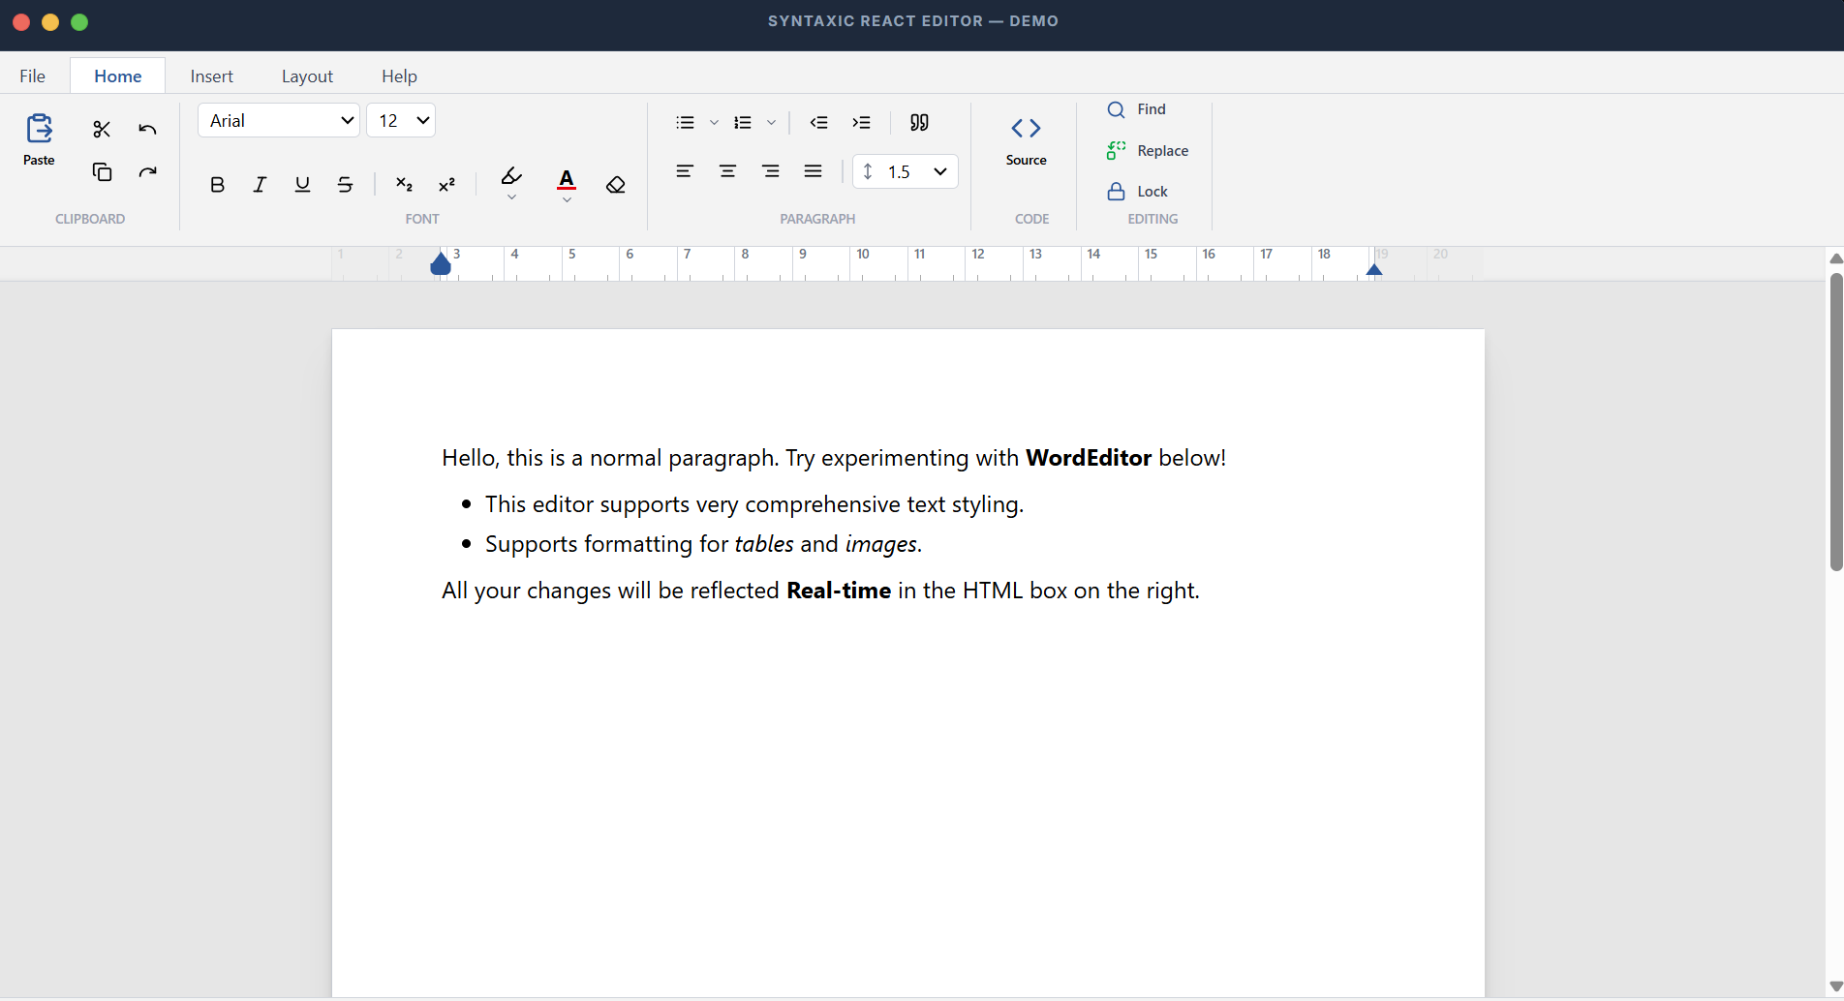Open the Help tab
The height and width of the screenshot is (1001, 1844).
pos(399,76)
